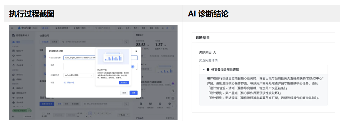Click the top bar product search field
Image resolution: width=340 pixels, height=121 pixels.
[105, 28]
